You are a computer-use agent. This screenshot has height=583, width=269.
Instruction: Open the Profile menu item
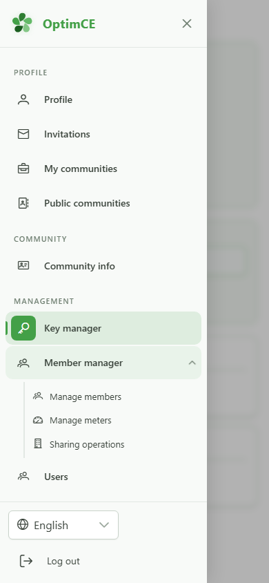click(103, 99)
